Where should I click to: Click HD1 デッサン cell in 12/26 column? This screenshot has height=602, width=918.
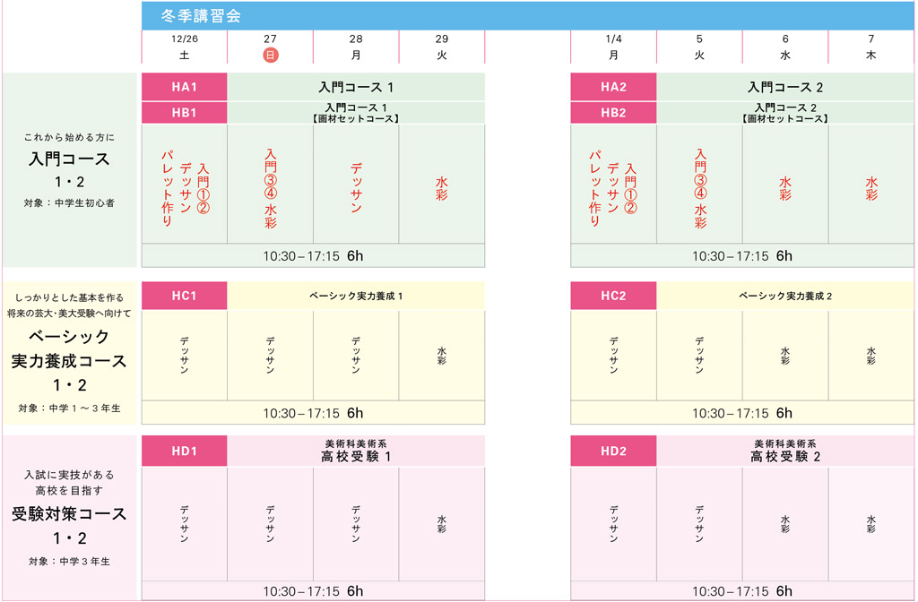click(x=185, y=523)
